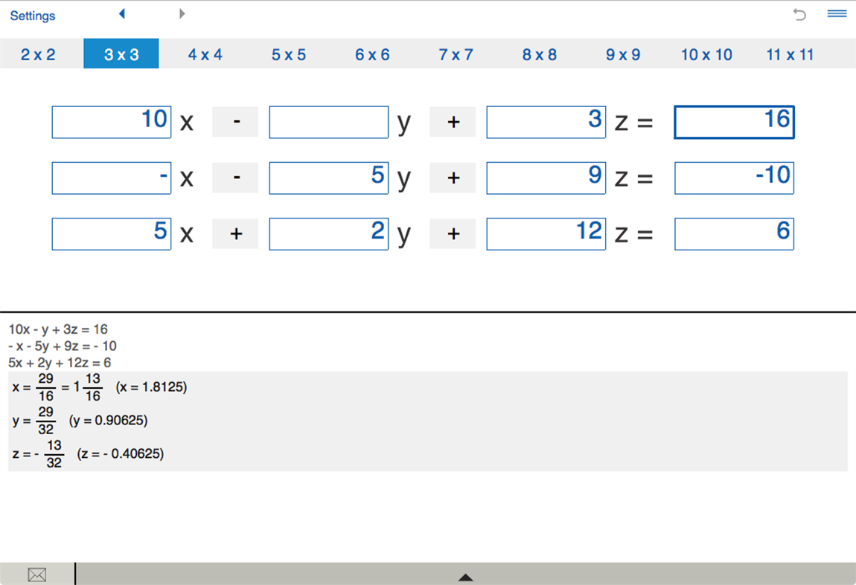Toggle the plus operator before 2y
This screenshot has width=856, height=585.
pos(234,233)
